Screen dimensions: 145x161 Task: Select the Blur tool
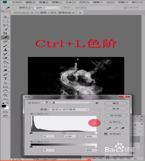coord(5,66)
